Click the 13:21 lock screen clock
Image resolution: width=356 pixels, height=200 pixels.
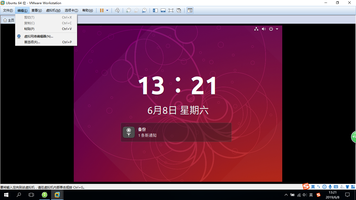click(x=178, y=86)
